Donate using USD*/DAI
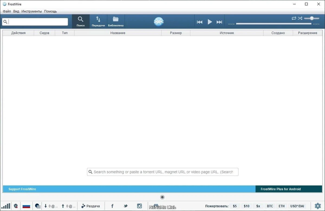This screenshot has height=211, width=325. tap(298, 206)
